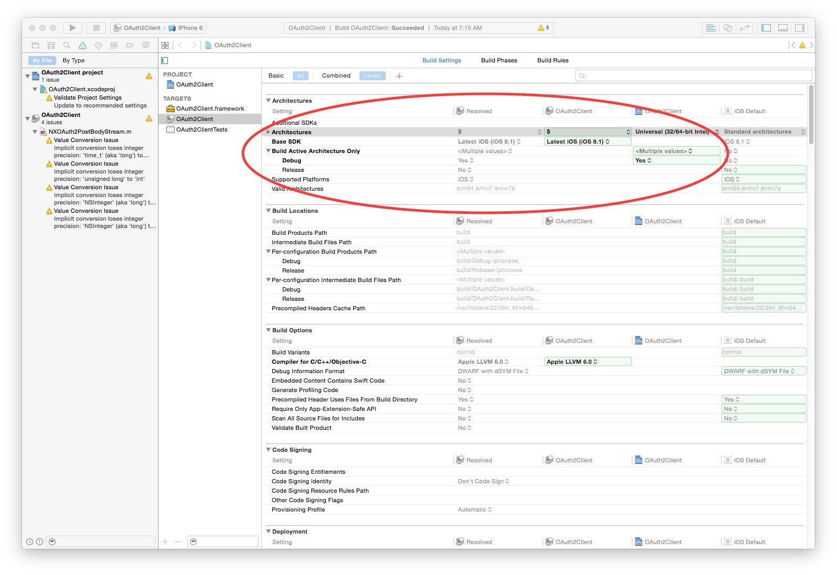Show only errors filter icon
Screen dimensions: 837x575
click(39, 541)
